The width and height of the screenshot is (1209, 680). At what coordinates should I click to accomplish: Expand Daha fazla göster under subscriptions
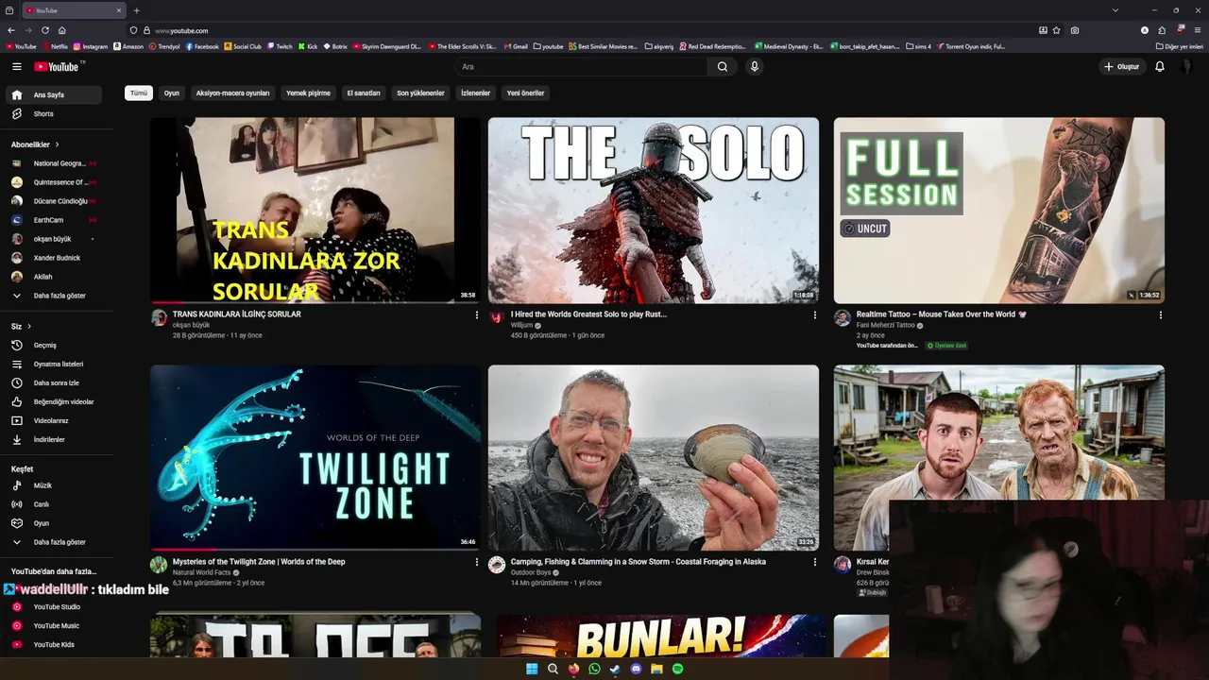pyautogui.click(x=53, y=296)
